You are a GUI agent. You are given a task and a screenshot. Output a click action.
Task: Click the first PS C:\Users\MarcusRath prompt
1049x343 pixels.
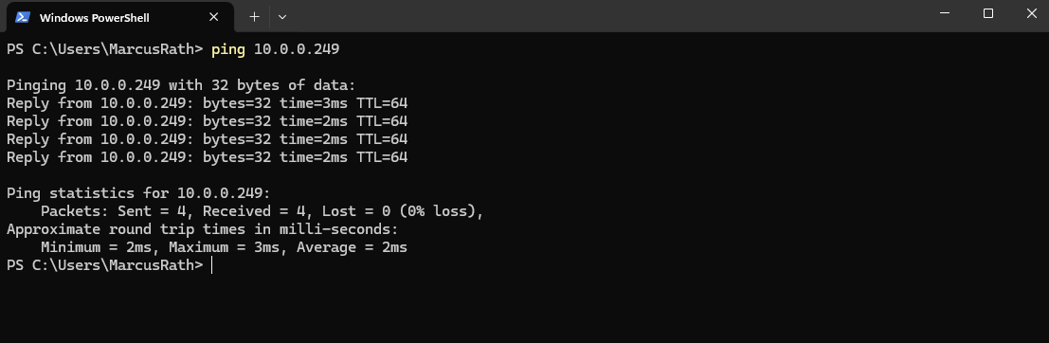(104, 49)
